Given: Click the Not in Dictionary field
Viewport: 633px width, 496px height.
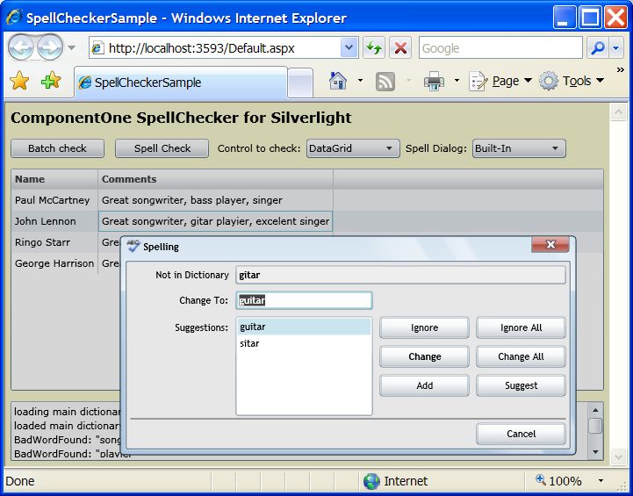Looking at the screenshot, I should tap(400, 275).
